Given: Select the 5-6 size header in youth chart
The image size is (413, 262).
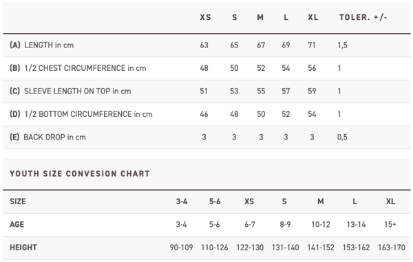Looking at the screenshot, I should tap(215, 201).
